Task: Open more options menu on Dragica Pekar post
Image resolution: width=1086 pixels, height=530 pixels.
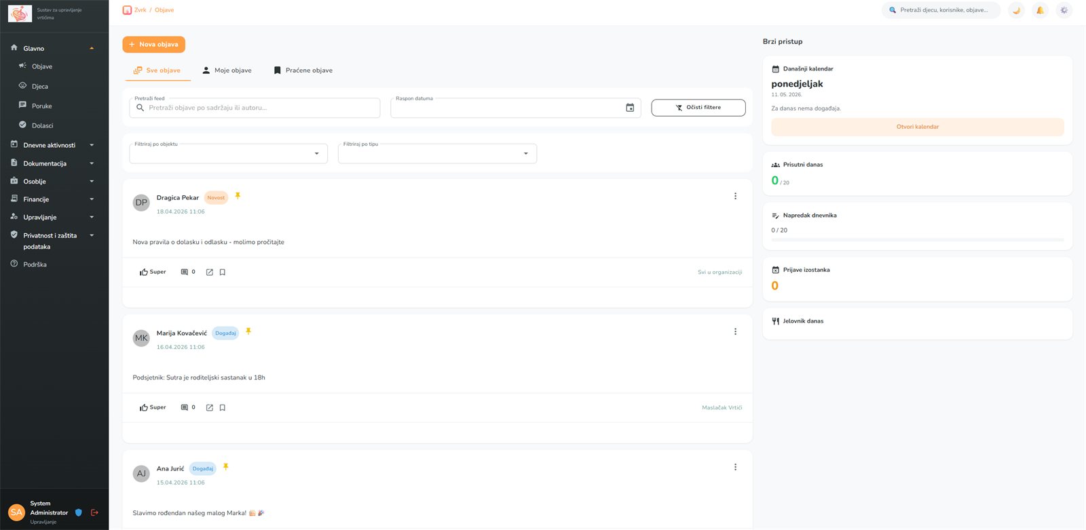Action: tap(735, 196)
